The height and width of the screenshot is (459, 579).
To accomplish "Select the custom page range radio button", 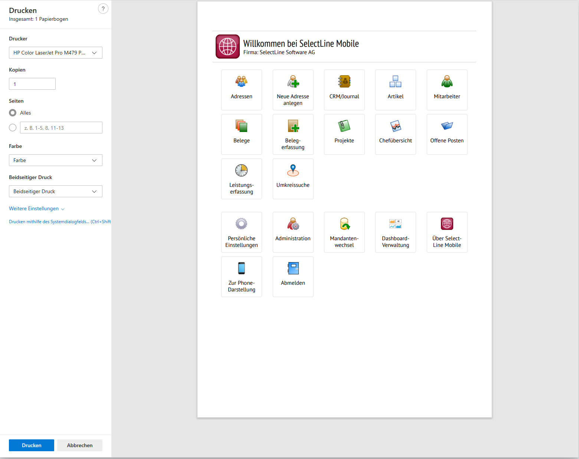I will click(x=13, y=128).
